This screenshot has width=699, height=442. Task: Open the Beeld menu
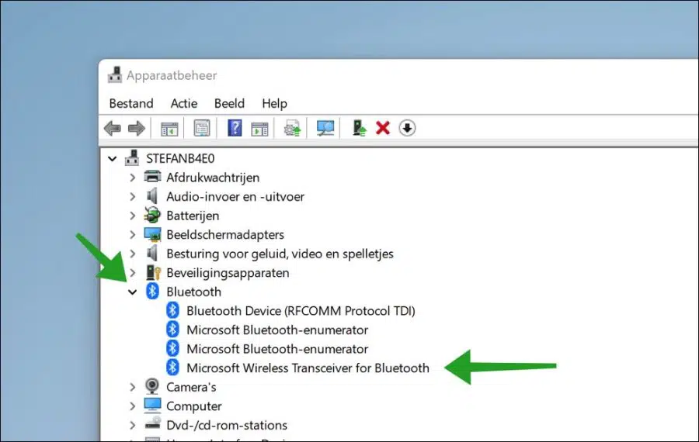pos(229,103)
